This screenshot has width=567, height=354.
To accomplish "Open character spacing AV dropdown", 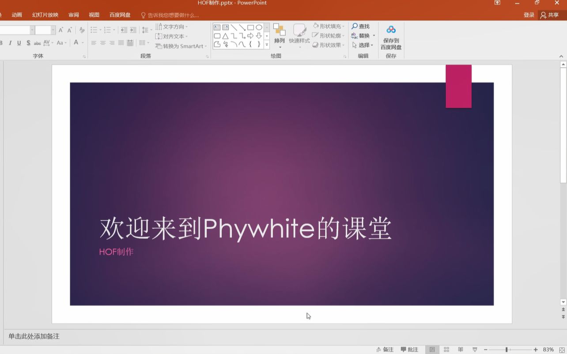I will point(48,43).
